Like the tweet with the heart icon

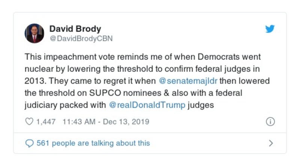29,122
